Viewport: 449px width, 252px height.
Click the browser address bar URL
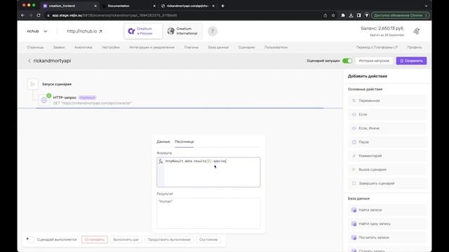[x=114, y=15]
